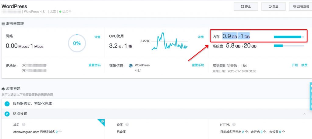312x139 pixels.
Task: Click the 已备案 status text
Action: click(x=121, y=132)
